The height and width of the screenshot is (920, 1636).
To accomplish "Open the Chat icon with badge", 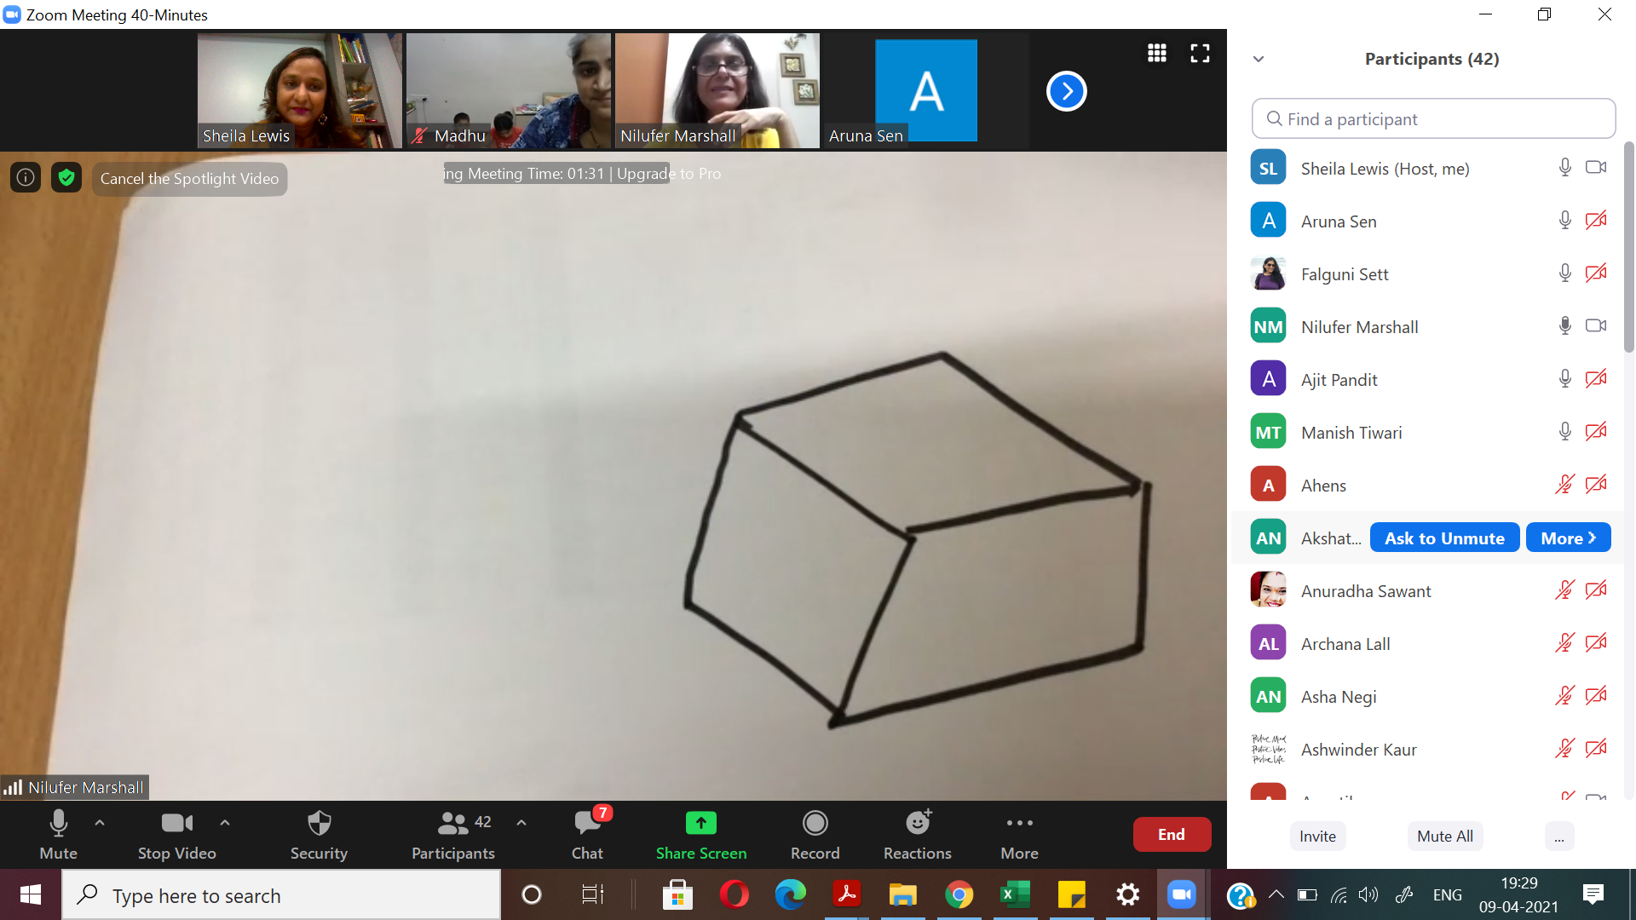I will coord(587,824).
